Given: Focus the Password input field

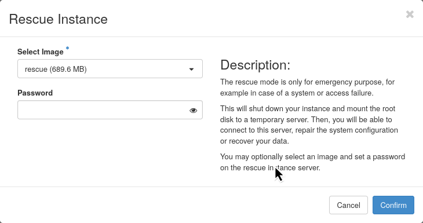Looking at the screenshot, I should pyautogui.click(x=110, y=109).
